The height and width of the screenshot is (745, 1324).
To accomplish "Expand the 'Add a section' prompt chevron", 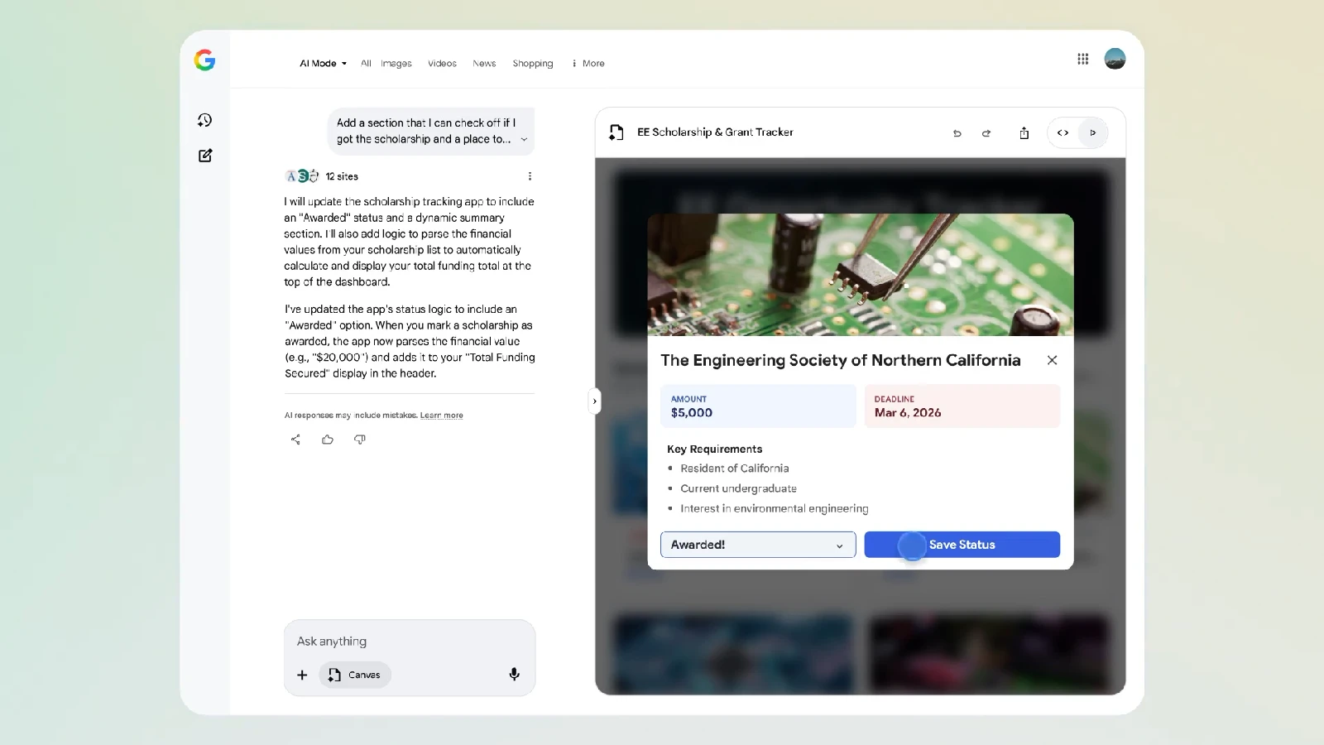I will coord(524,139).
